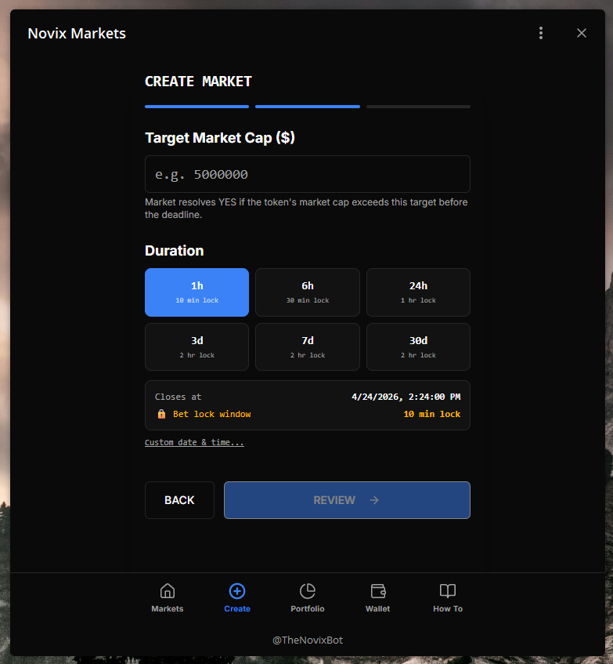The width and height of the screenshot is (613, 664).
Task: Click the Duration section heading
Action: [x=174, y=251]
